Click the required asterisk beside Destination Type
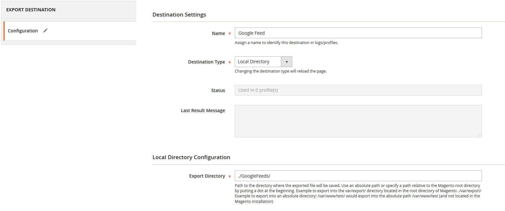 pos(230,62)
